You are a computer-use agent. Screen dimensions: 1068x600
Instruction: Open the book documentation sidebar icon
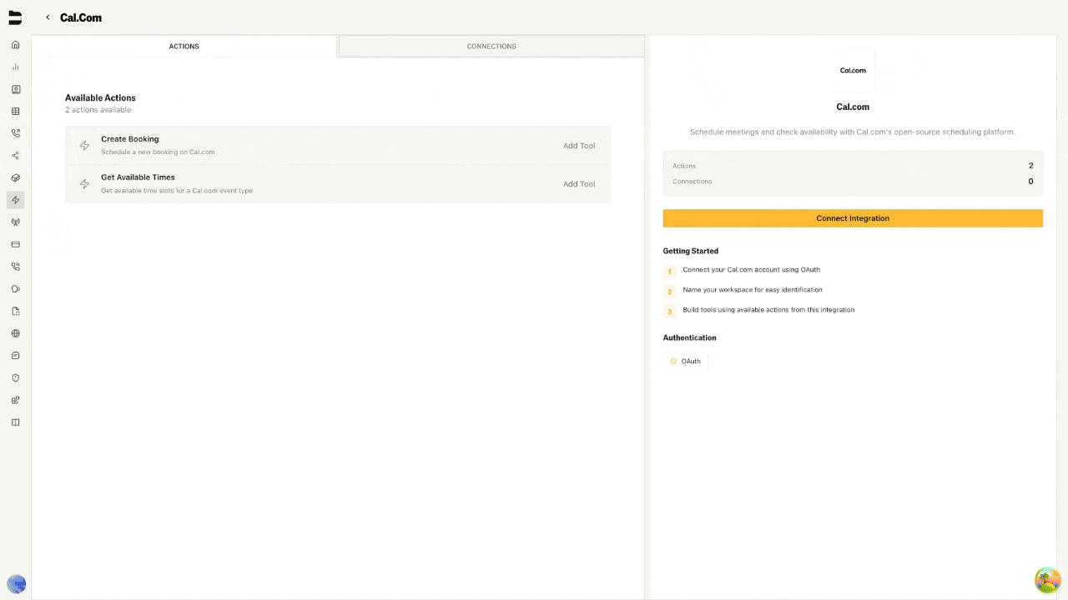(x=15, y=422)
